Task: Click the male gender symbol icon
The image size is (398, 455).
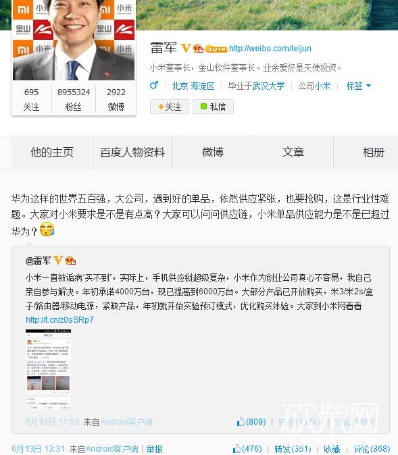Action: coord(154,85)
